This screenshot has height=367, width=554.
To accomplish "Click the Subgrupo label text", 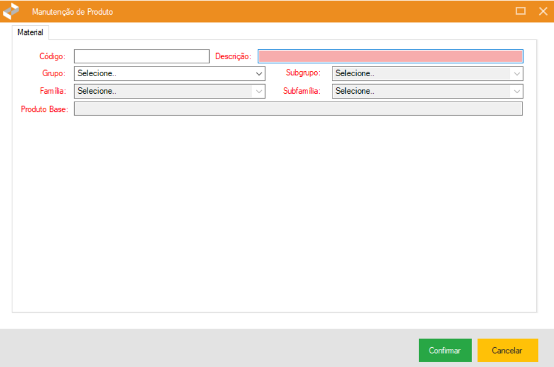I will (x=303, y=73).
